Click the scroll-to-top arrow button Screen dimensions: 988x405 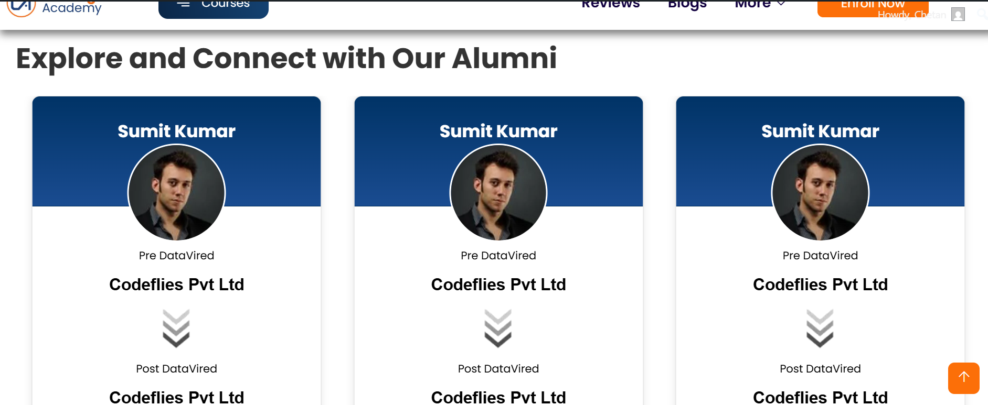963,378
